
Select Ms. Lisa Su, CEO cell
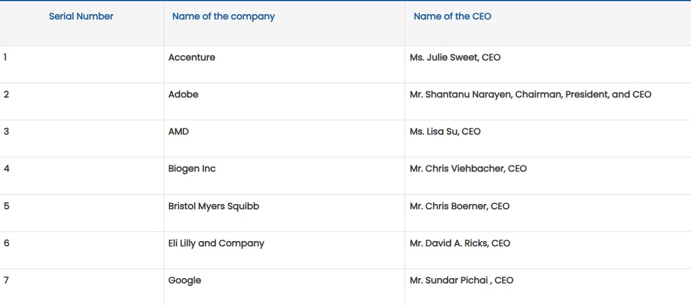tap(445, 132)
